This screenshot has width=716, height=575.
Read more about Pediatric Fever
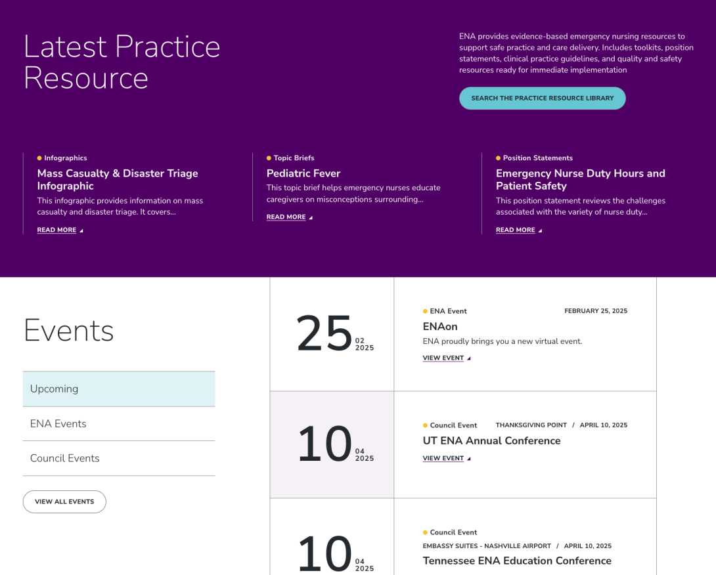(286, 217)
